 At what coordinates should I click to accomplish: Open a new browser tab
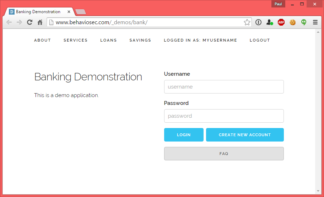[81, 12]
